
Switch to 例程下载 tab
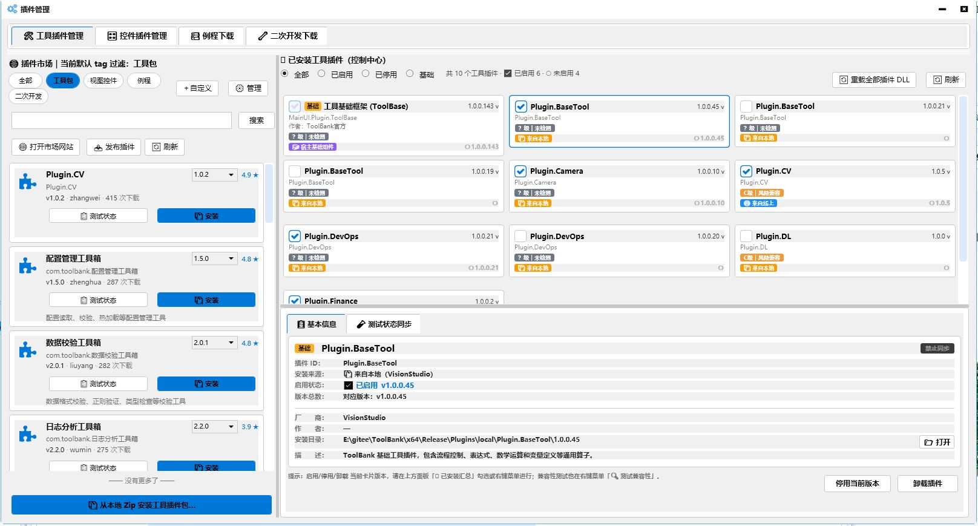(x=212, y=36)
